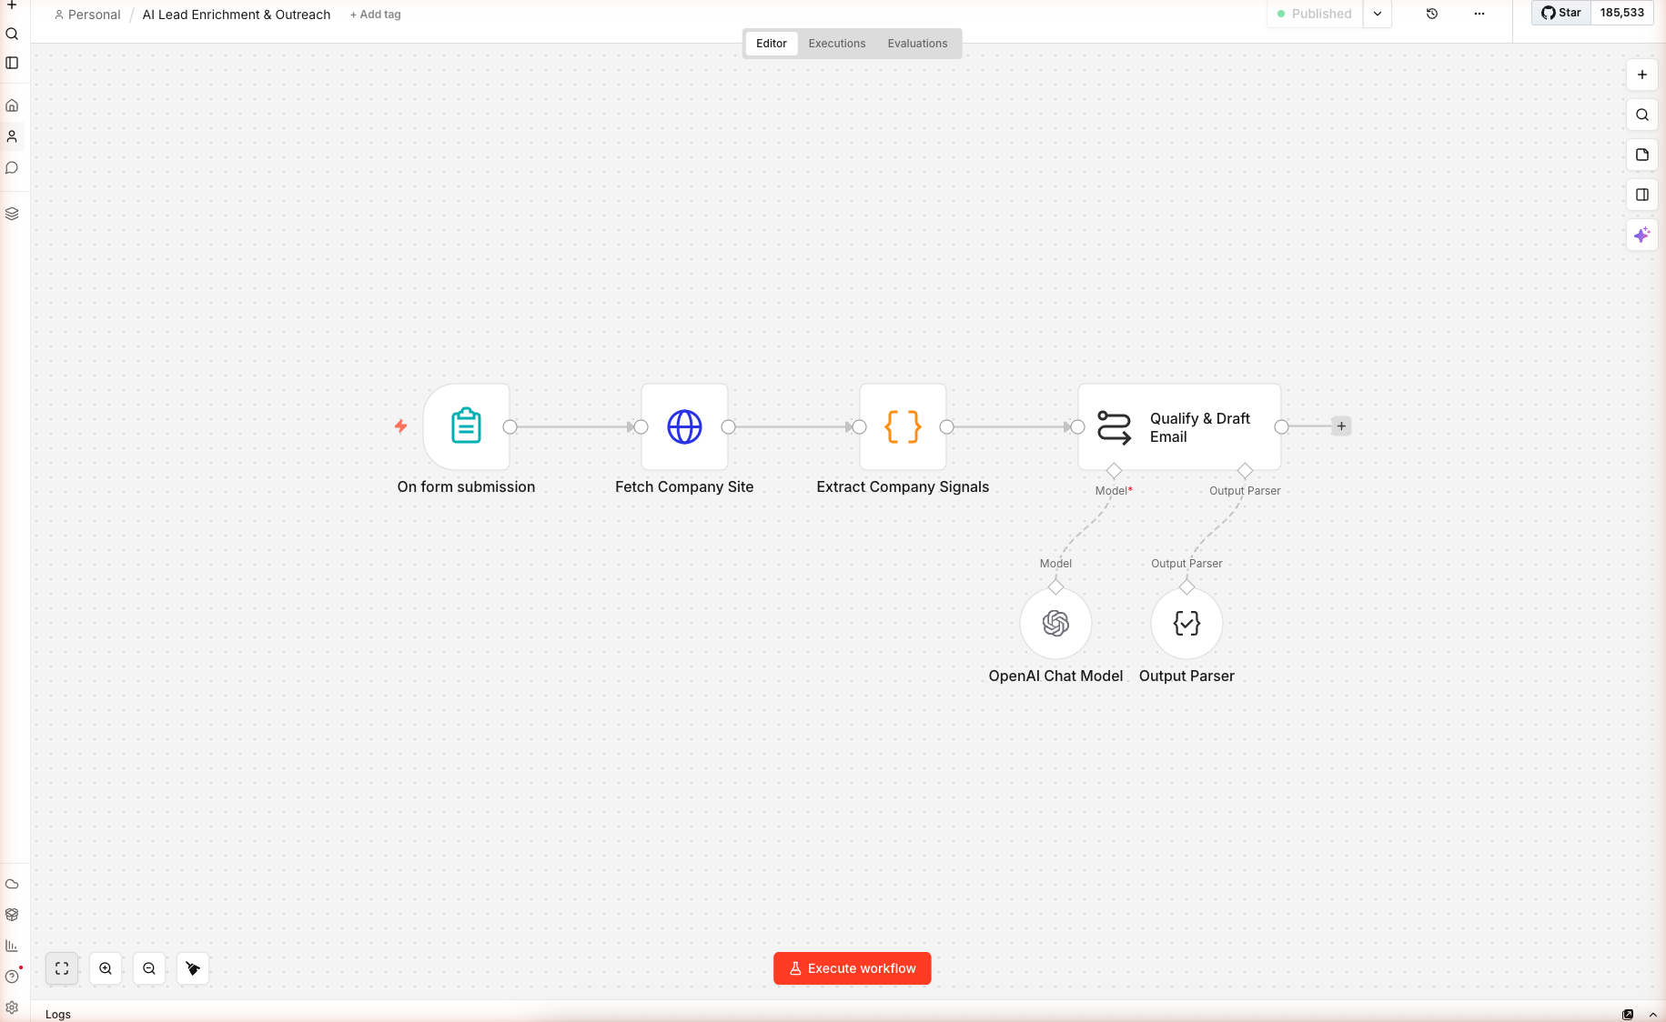The height and width of the screenshot is (1022, 1666).
Task: Open workflow history clock icon
Action: point(1431,14)
